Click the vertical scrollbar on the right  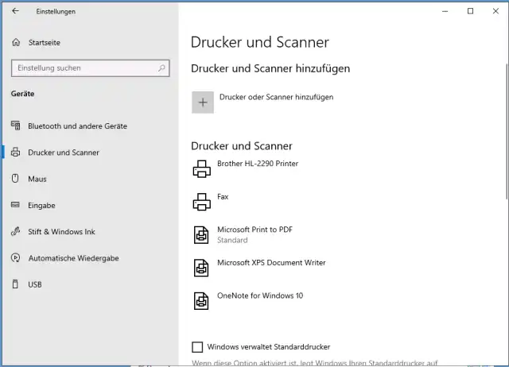506,119
